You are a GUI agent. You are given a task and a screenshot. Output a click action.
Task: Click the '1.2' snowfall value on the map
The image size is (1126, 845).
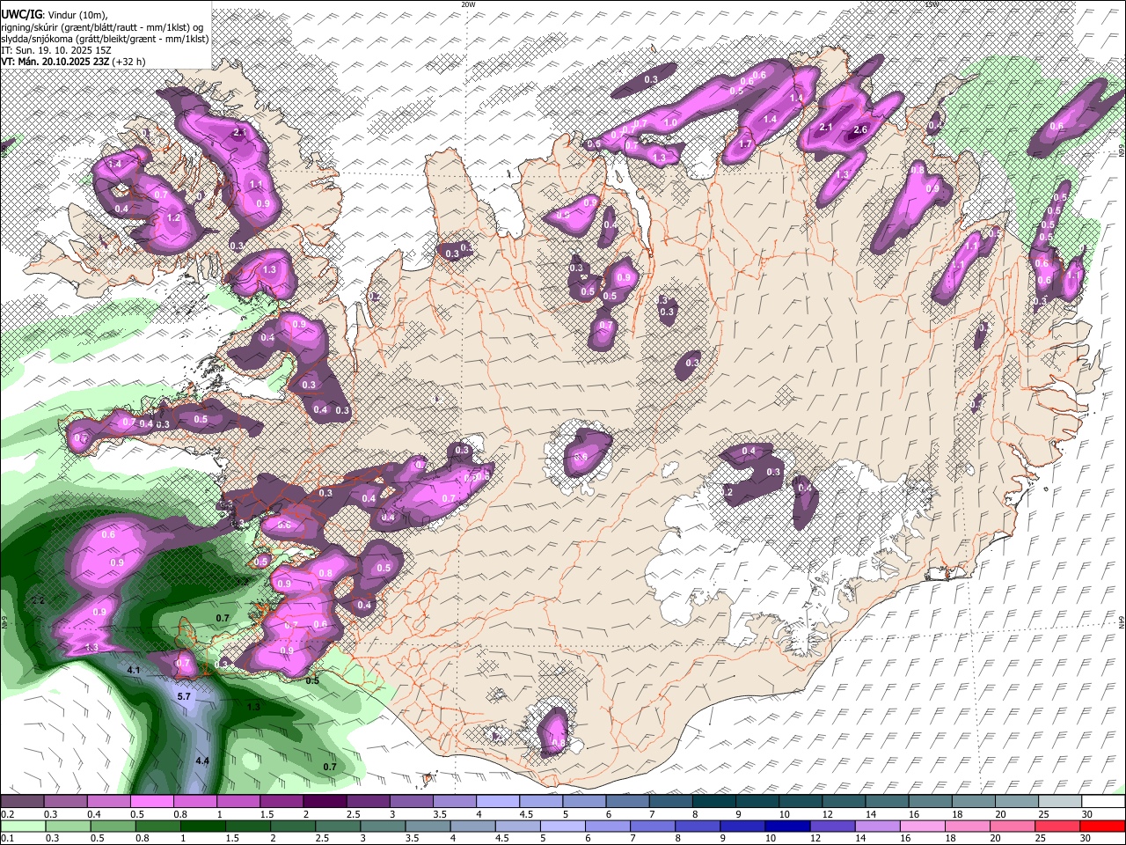[173, 217]
